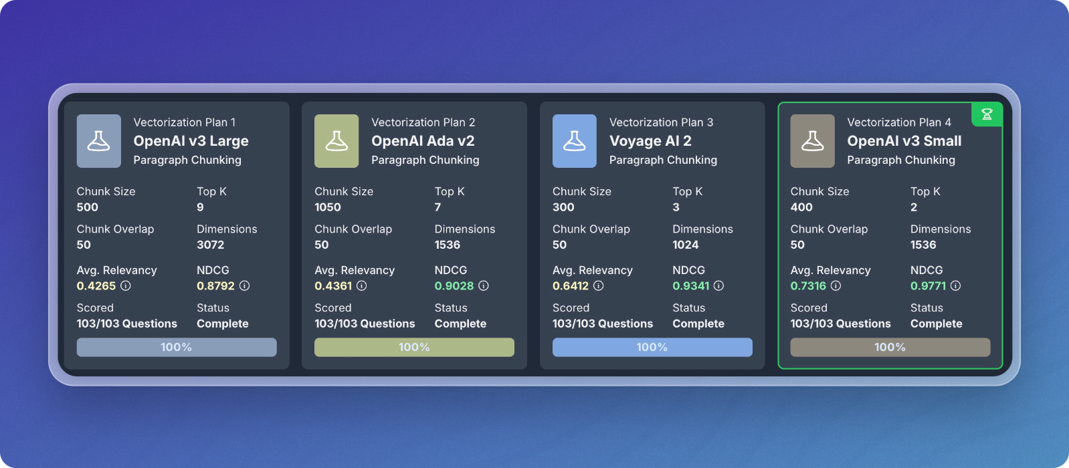Click Complete status in Plan 2 card
Image resolution: width=1069 pixels, height=468 pixels.
click(x=460, y=324)
